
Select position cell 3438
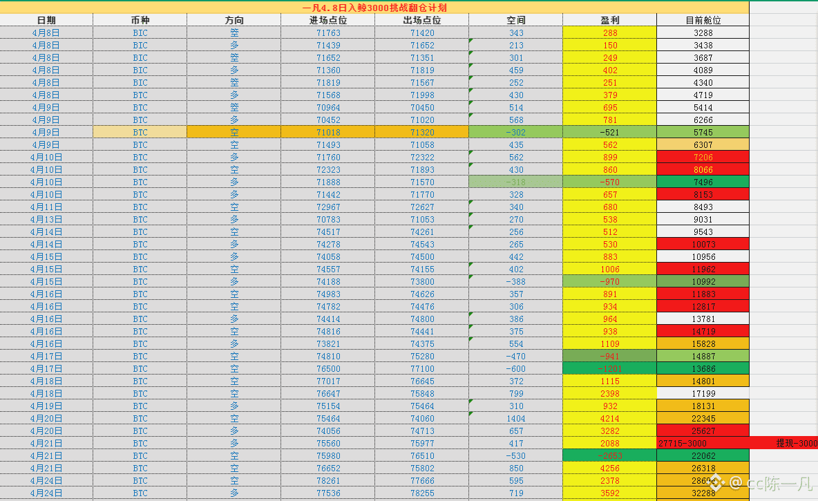[x=703, y=45]
